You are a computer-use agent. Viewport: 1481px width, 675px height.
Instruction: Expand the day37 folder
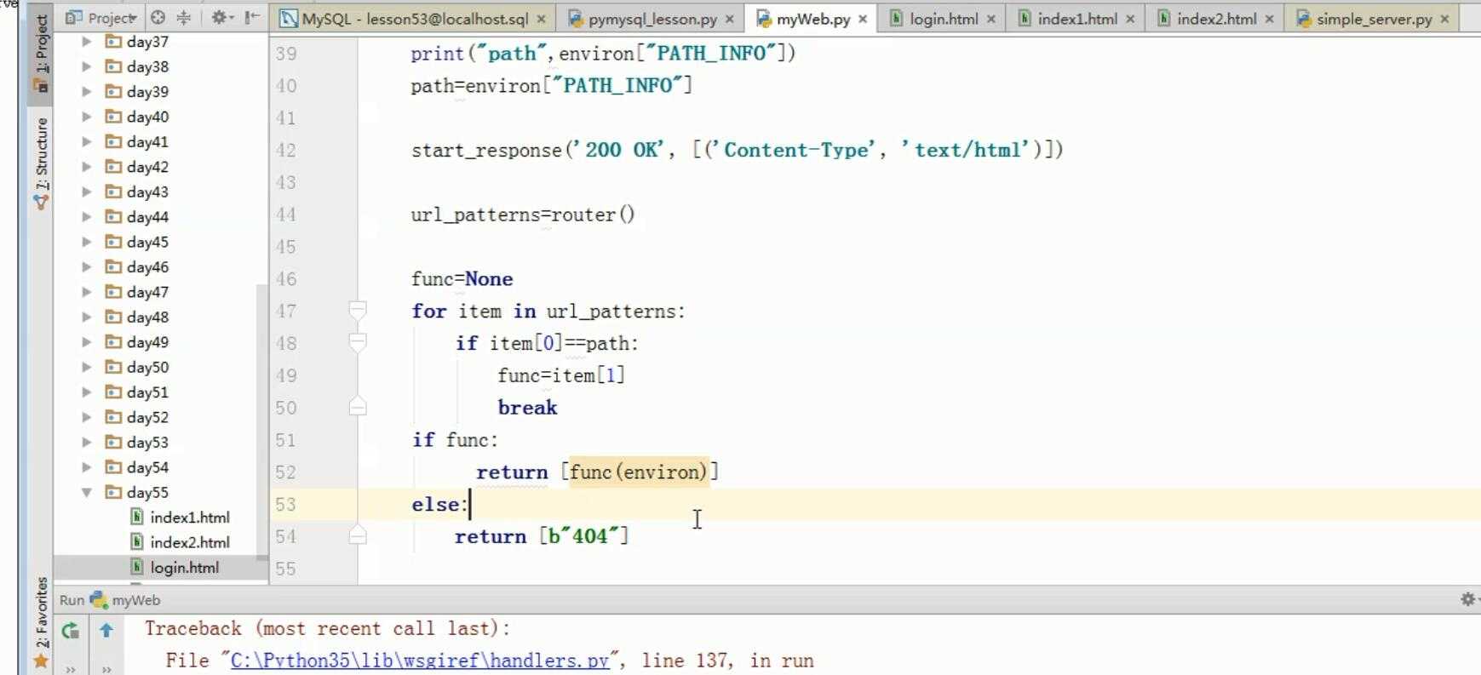click(86, 42)
